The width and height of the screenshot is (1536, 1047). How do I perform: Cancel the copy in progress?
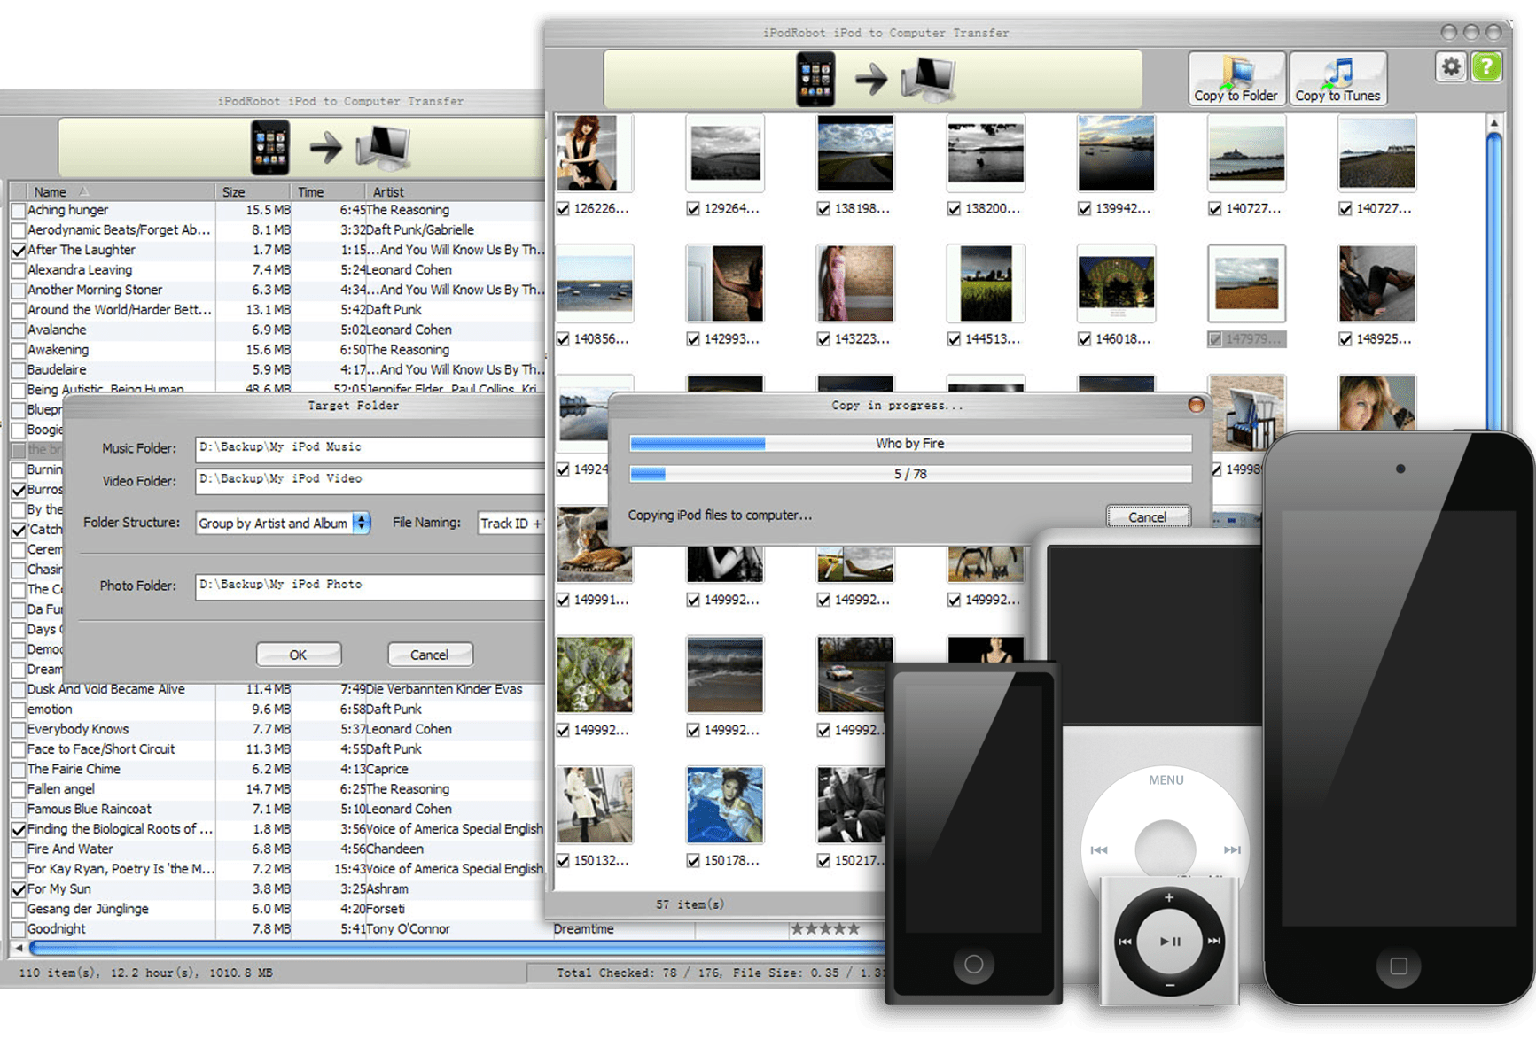[1148, 516]
